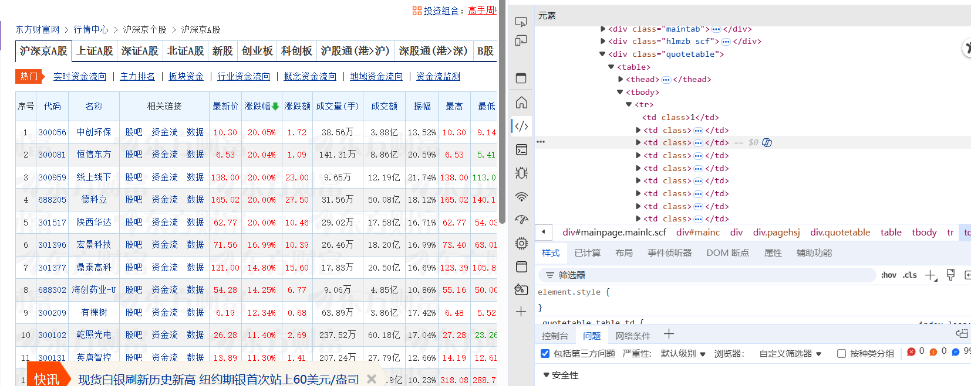Sort by 涨跌幅 column header
The width and height of the screenshot is (971, 386).
click(261, 106)
